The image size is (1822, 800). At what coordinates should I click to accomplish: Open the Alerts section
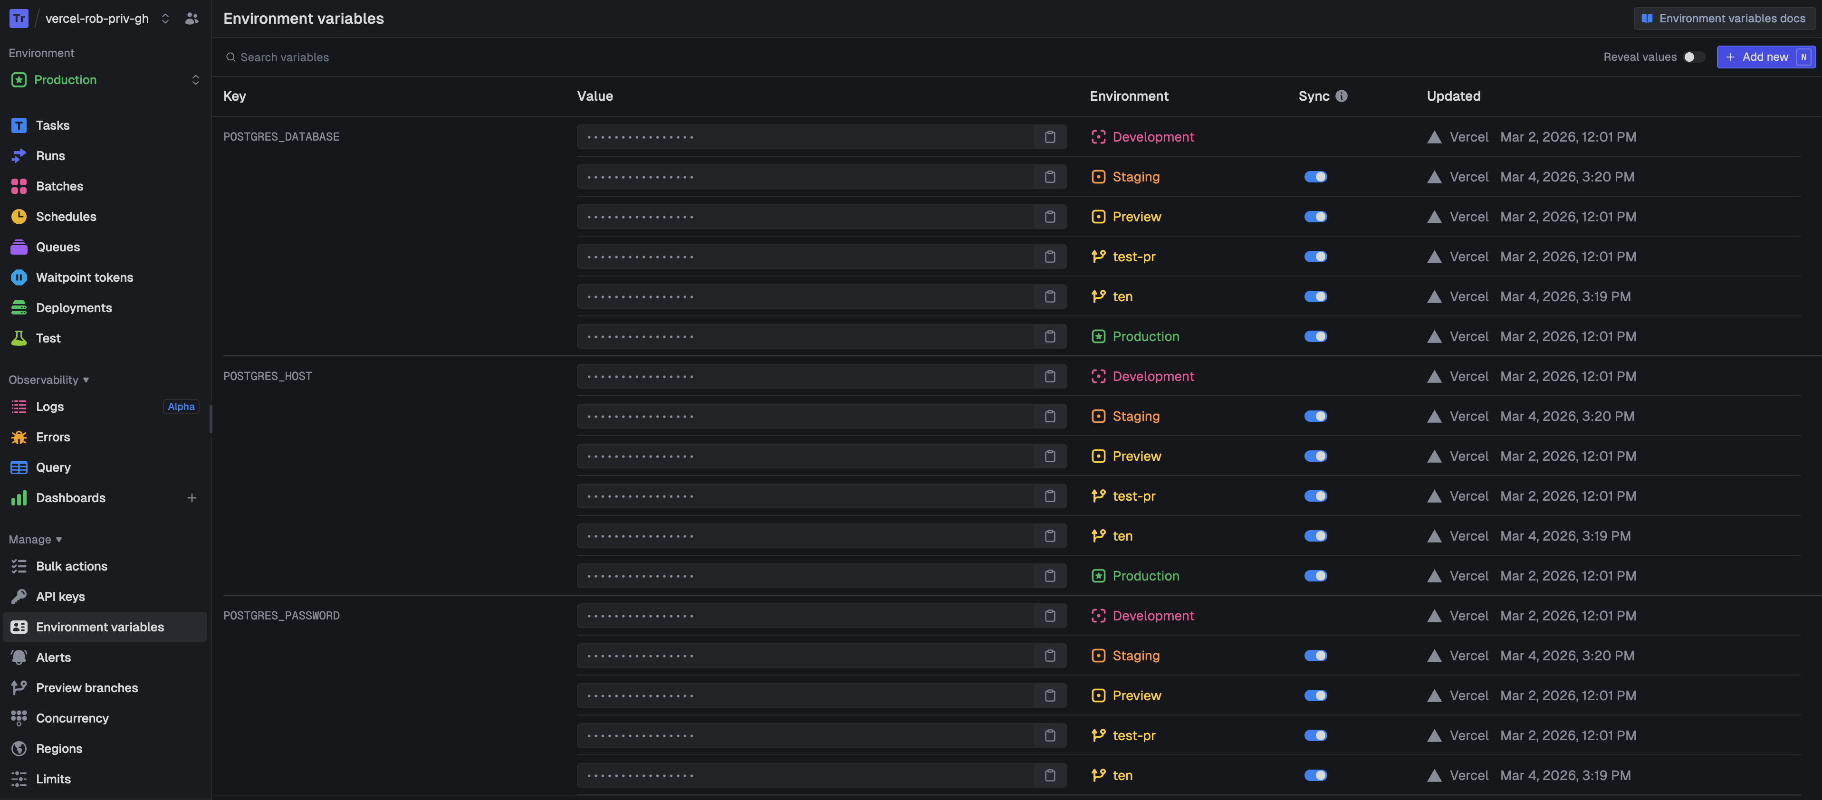[x=52, y=657]
